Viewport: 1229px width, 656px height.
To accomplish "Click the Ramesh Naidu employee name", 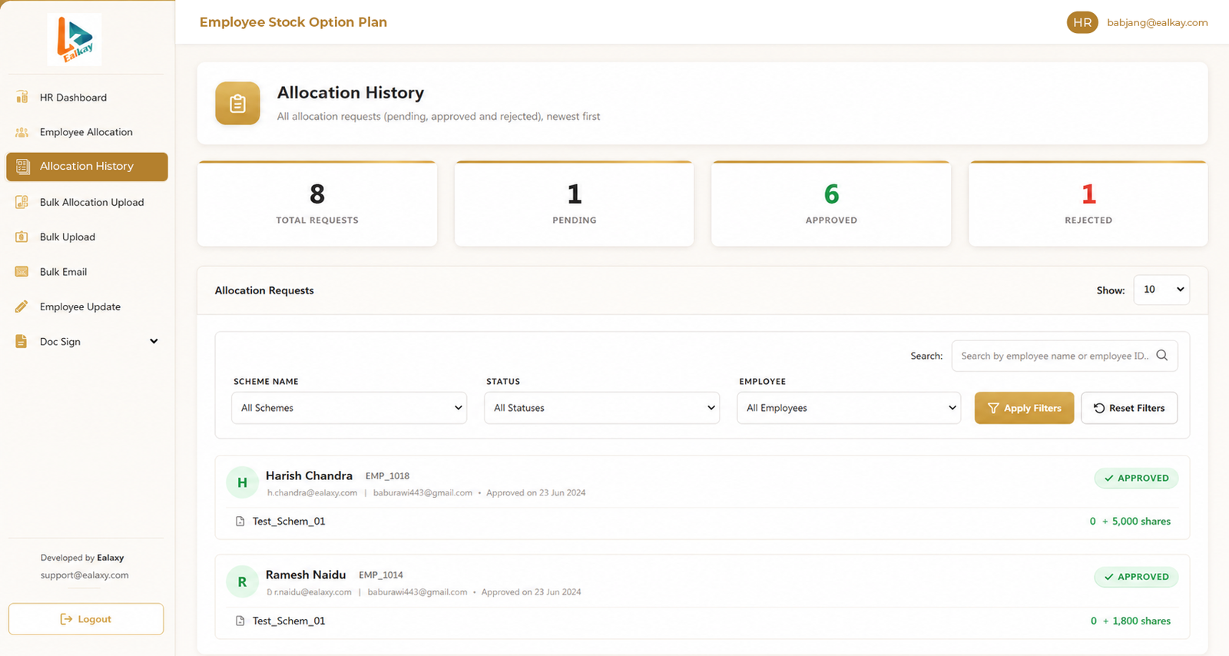I will pyautogui.click(x=306, y=575).
